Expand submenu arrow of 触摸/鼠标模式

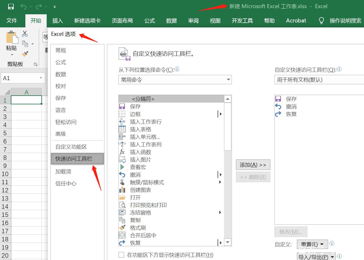(x=220, y=182)
